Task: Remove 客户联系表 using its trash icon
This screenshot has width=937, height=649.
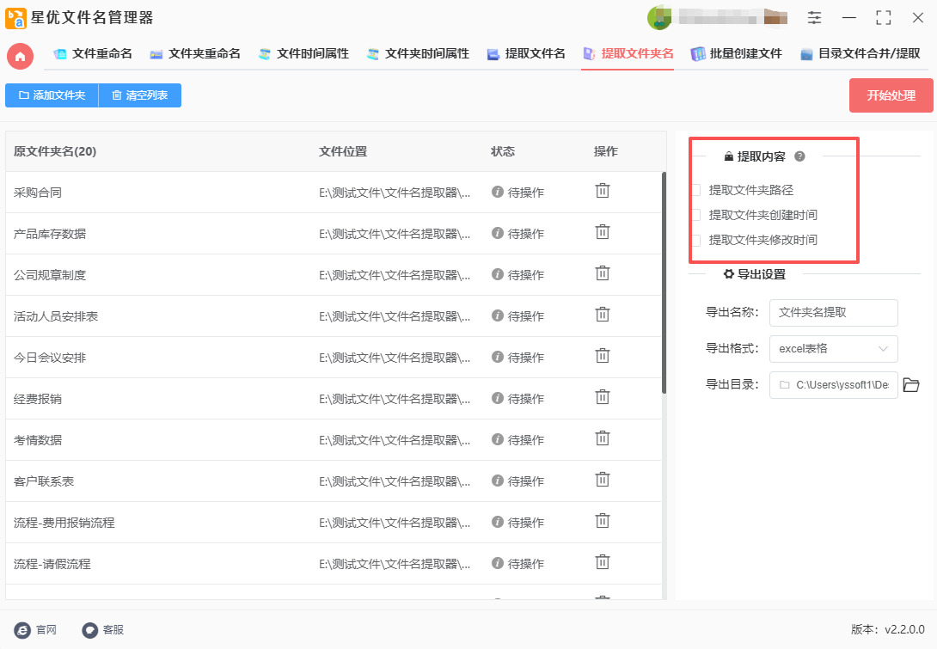Action: [603, 480]
